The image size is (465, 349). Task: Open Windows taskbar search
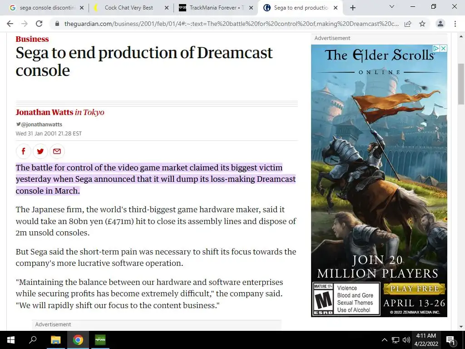[33, 340]
